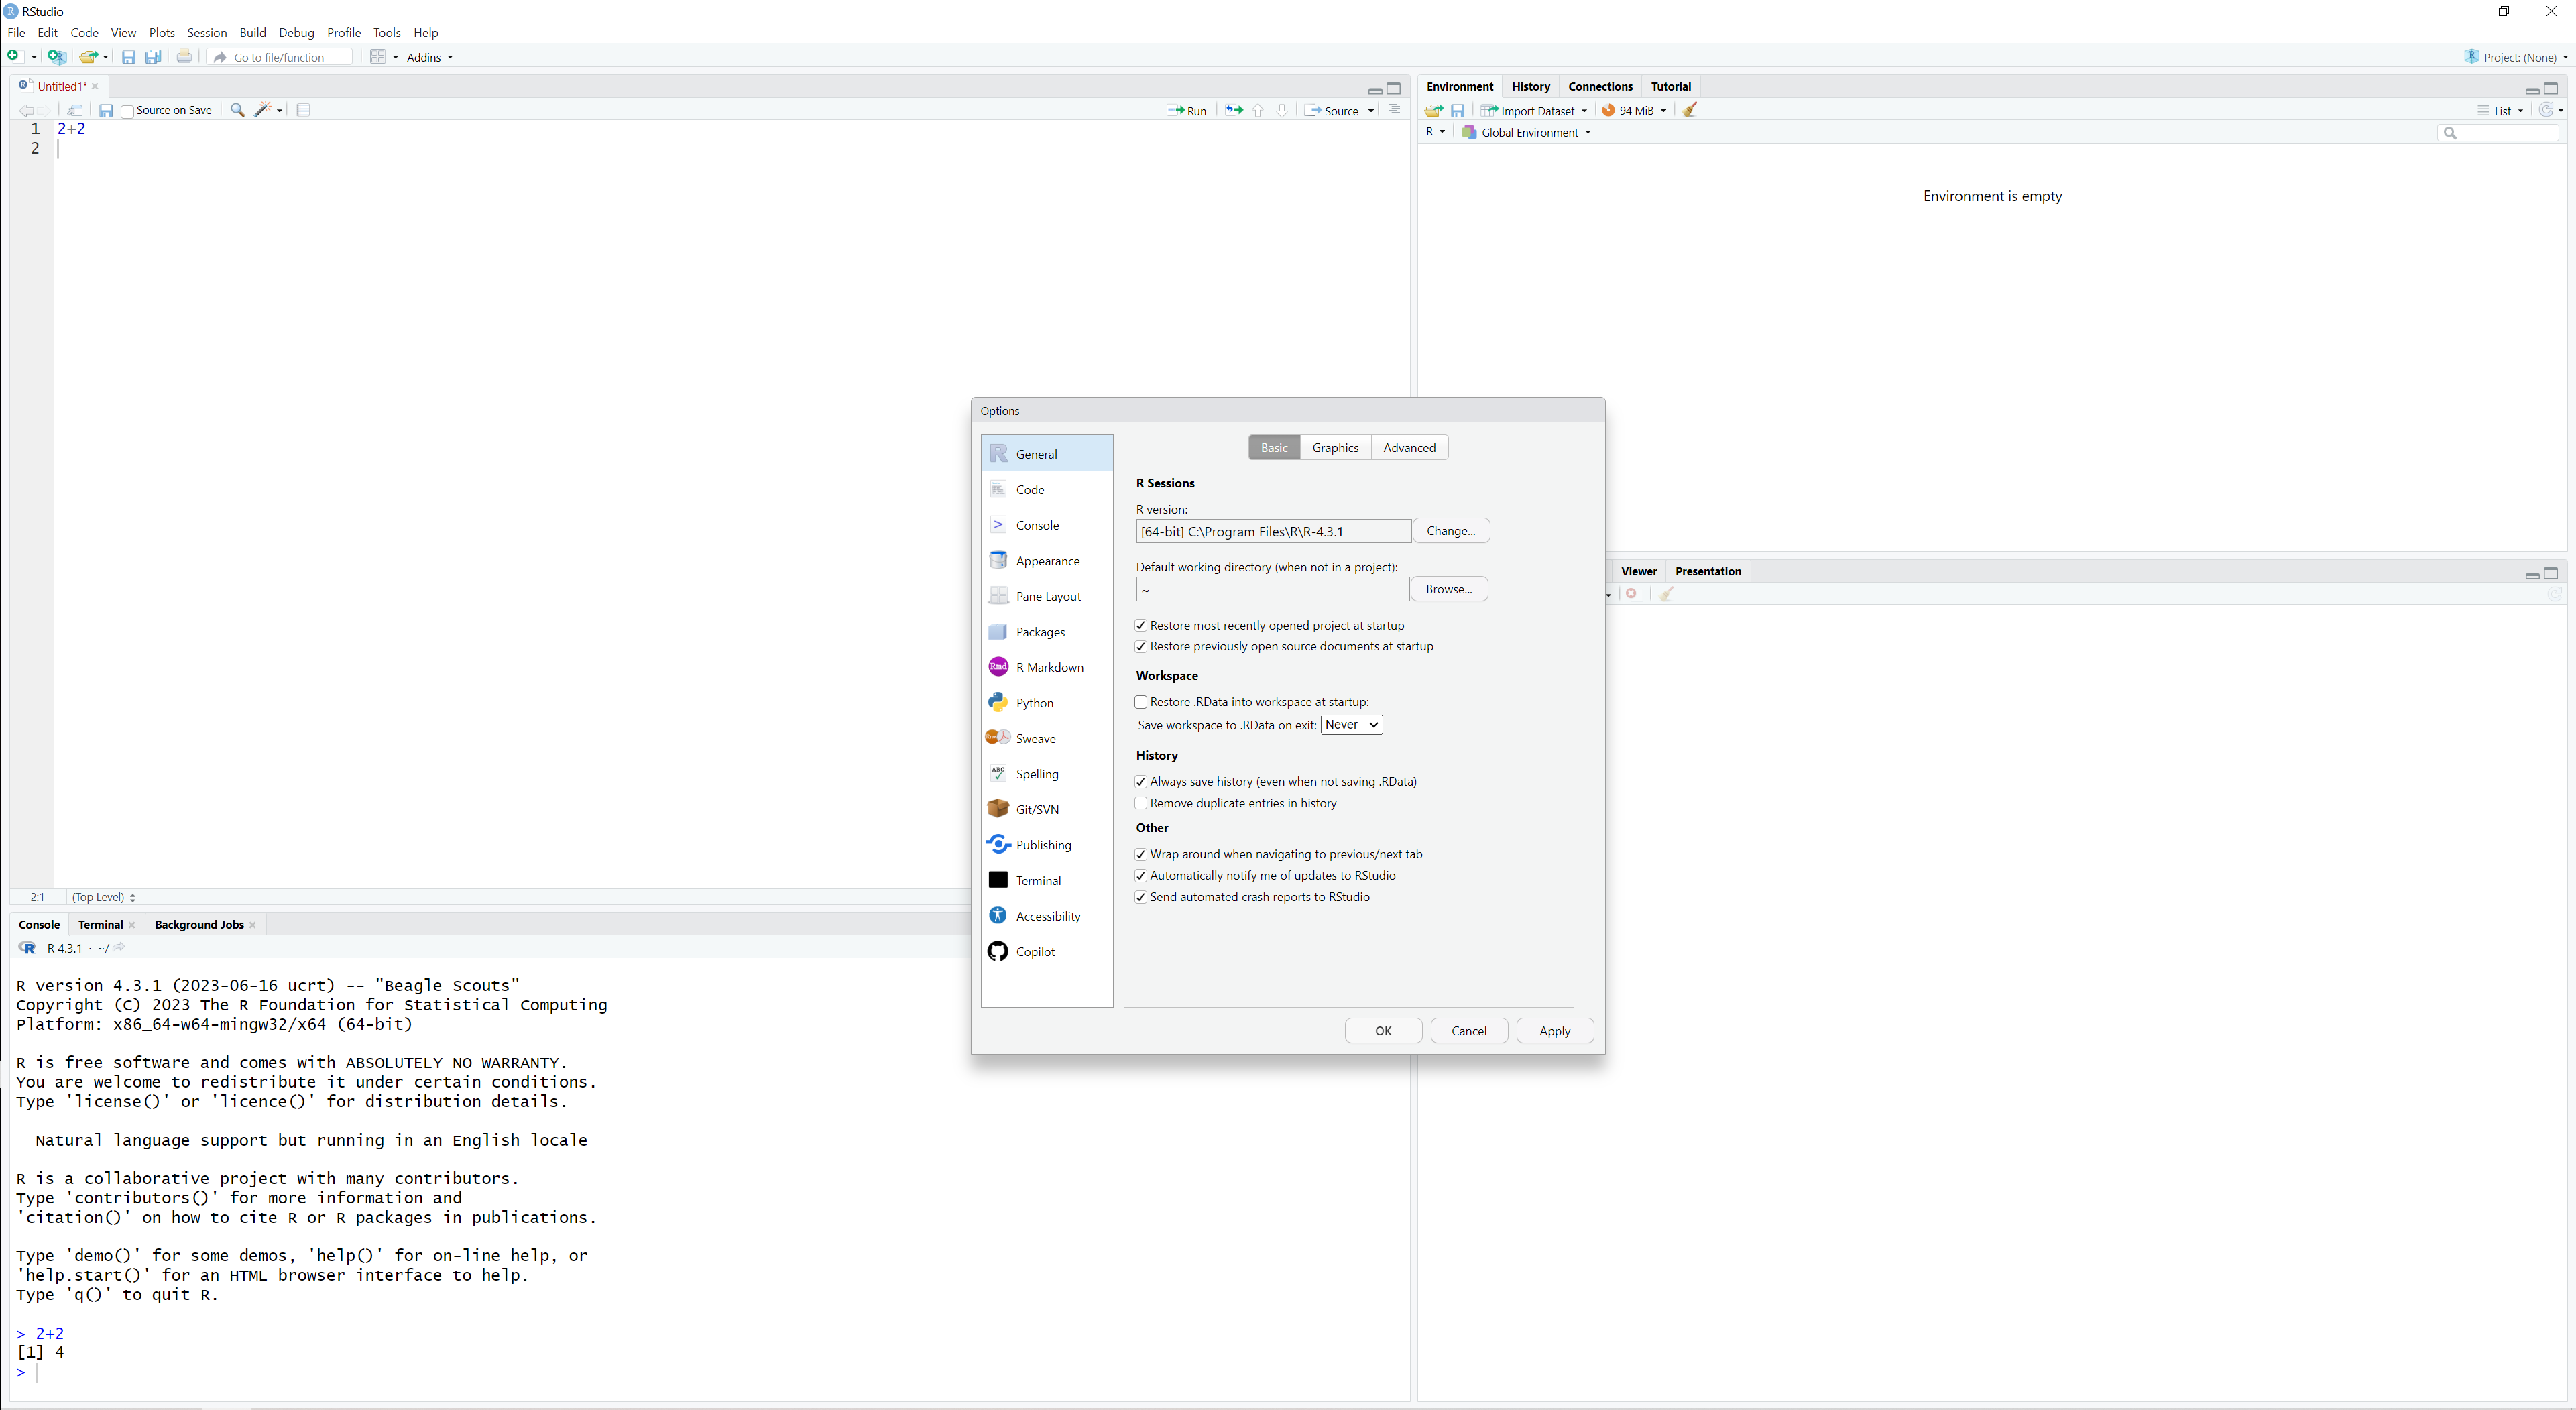
Task: Open Copilot settings in Options sidebar
Action: point(1034,951)
